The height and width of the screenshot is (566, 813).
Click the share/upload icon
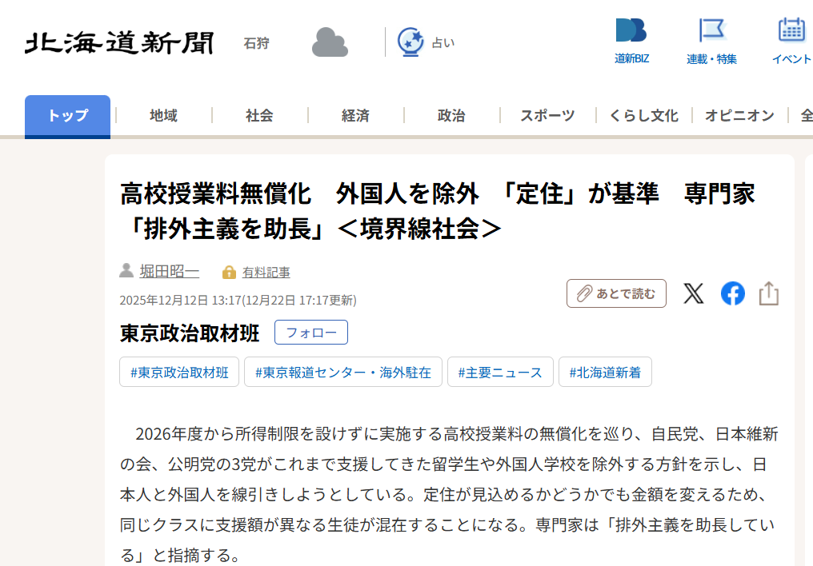768,293
